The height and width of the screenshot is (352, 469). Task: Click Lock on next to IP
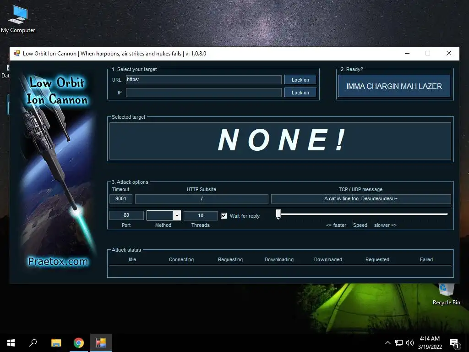click(300, 93)
